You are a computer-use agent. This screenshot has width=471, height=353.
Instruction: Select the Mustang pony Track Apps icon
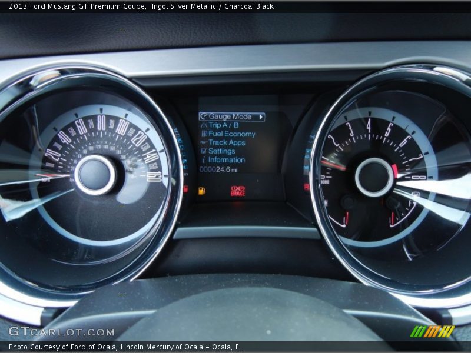[x=203, y=142]
